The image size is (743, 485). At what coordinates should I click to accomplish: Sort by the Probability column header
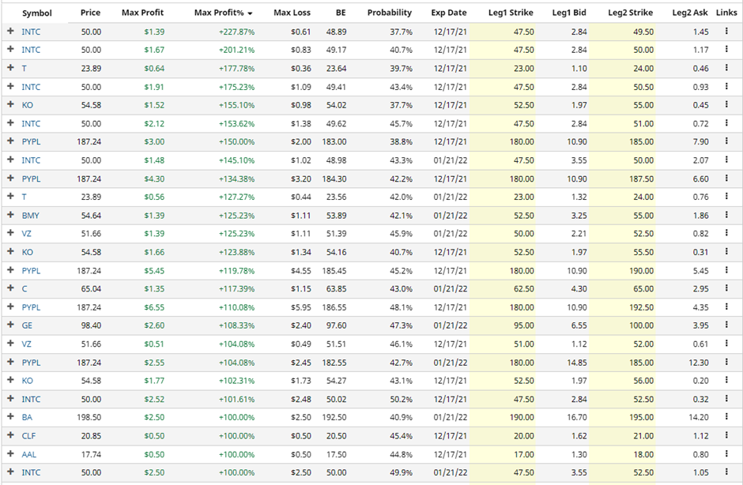pyautogui.click(x=390, y=13)
